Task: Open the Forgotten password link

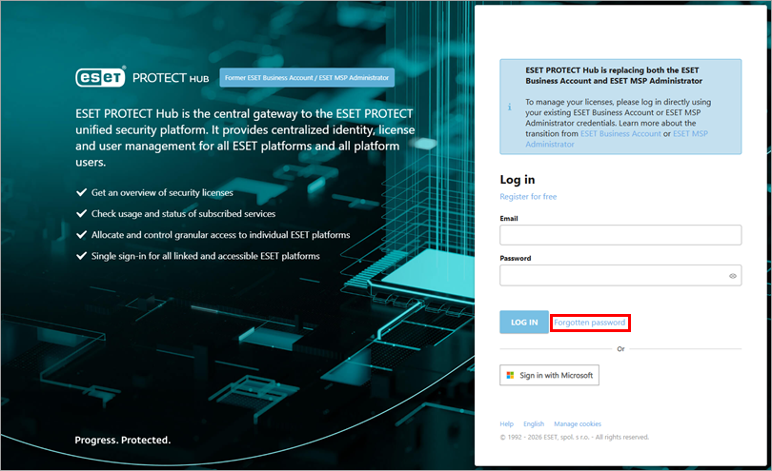Action: [589, 323]
